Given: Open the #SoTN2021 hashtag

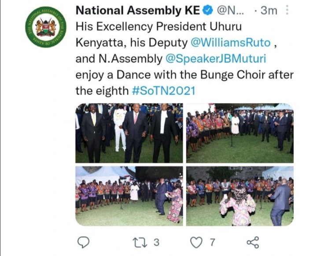Looking at the screenshot, I should click(x=163, y=91).
